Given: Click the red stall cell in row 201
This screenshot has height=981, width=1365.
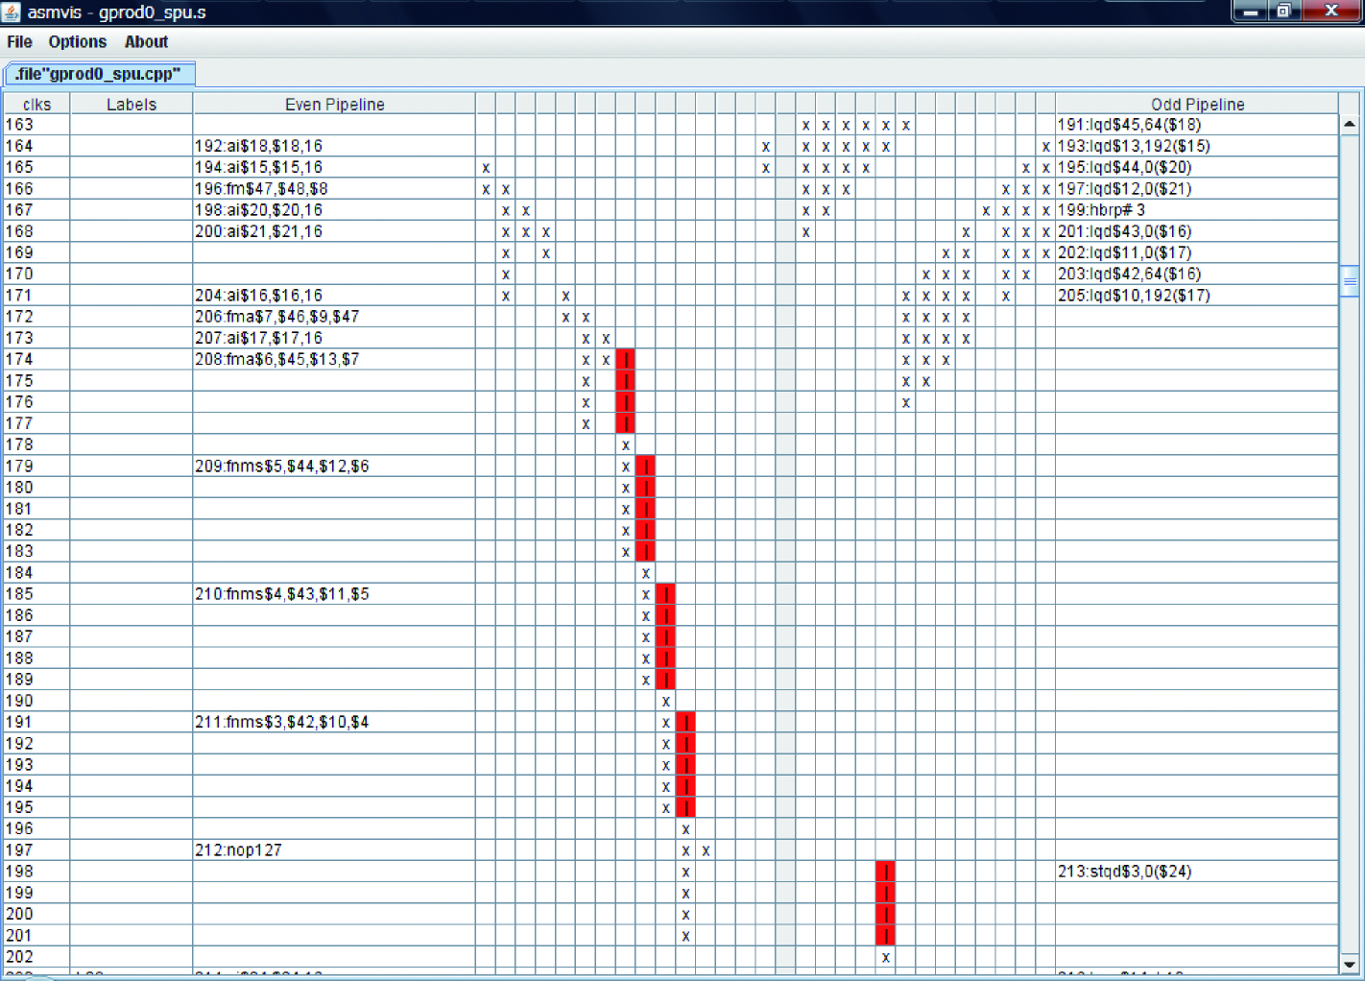Looking at the screenshot, I should tap(885, 936).
